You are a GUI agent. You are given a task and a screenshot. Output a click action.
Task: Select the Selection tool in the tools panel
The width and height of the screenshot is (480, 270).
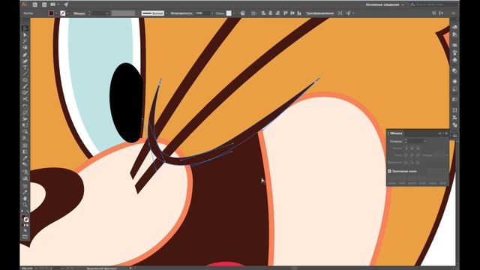pos(25,28)
